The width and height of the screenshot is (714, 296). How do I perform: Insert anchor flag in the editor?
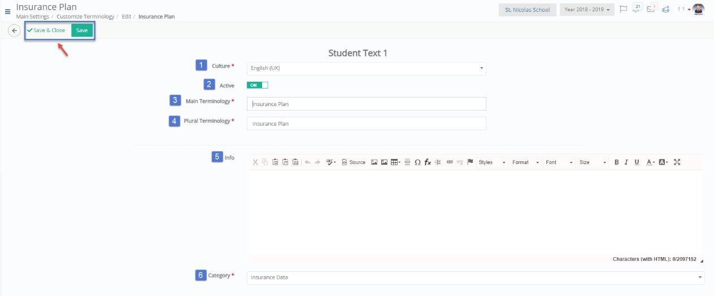click(x=470, y=162)
